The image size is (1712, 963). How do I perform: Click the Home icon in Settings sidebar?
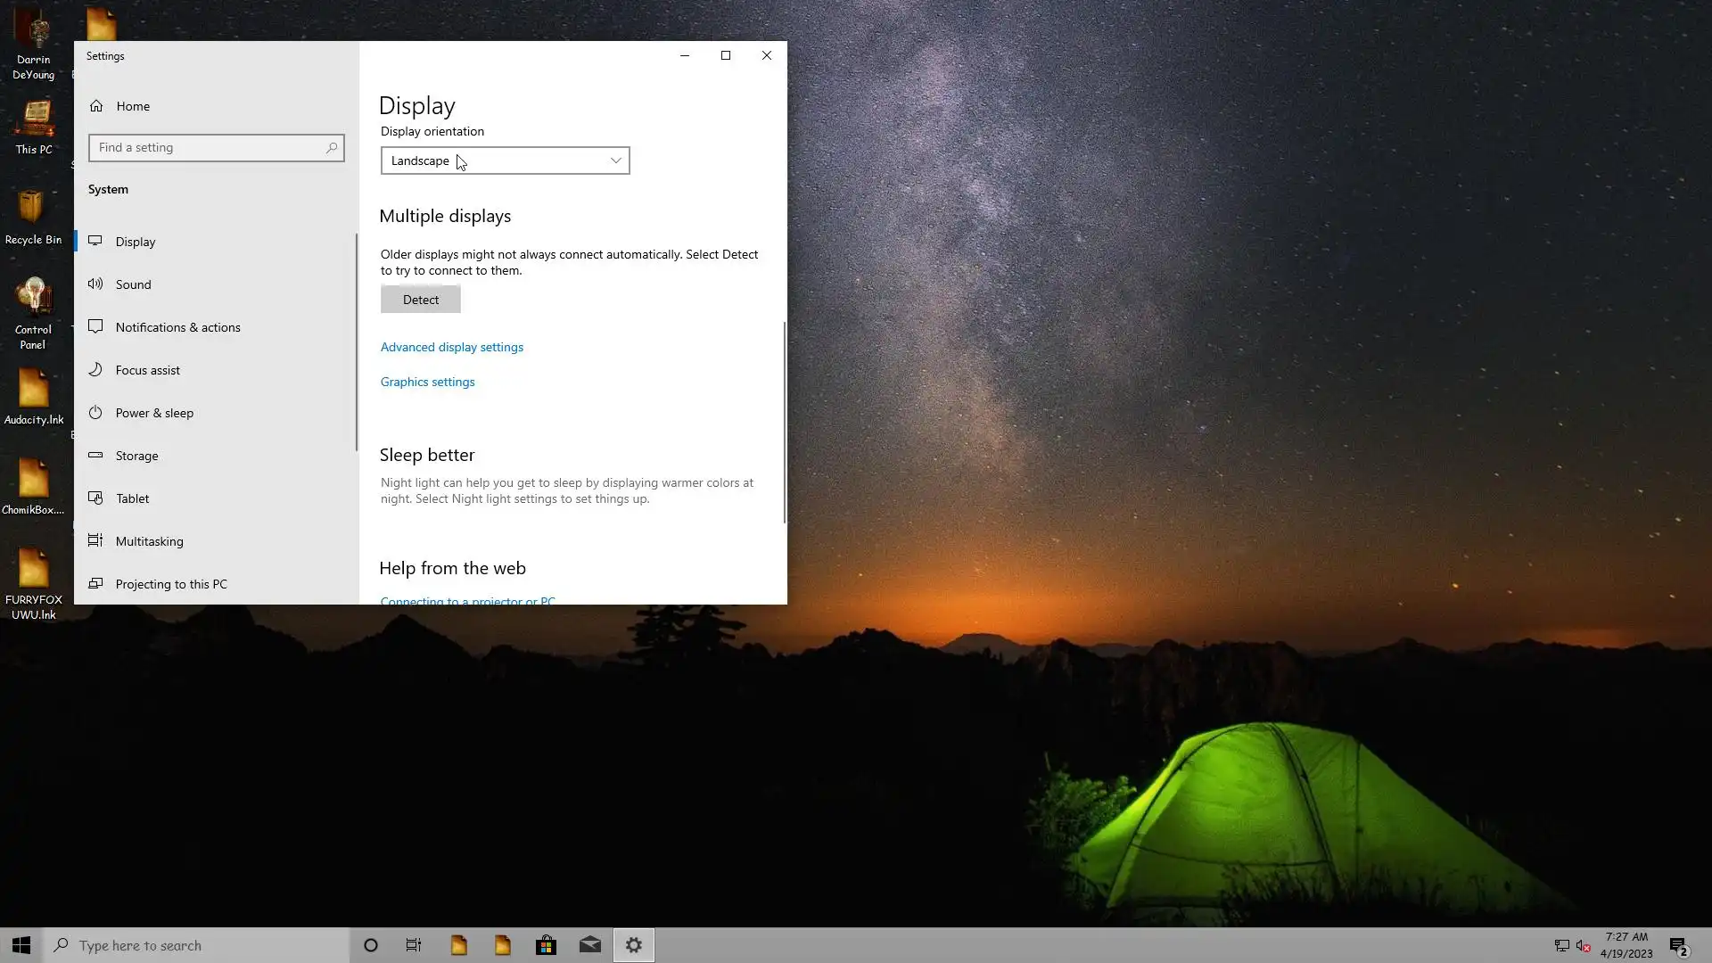pyautogui.click(x=96, y=106)
